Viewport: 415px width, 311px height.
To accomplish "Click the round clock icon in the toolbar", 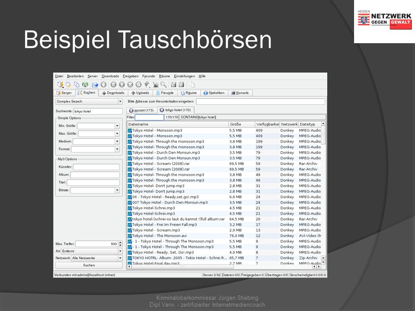I will coord(138,85).
